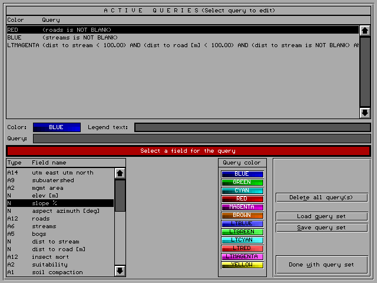Viewport: 377px width, 283px height.
Task: Click Load query set button
Action: pos(322,216)
